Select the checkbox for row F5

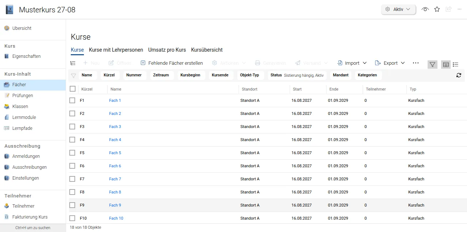72,153
